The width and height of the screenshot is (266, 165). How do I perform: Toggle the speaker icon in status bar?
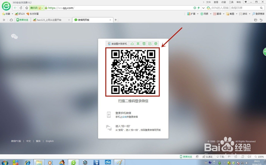pyautogui.click(x=249, y=157)
